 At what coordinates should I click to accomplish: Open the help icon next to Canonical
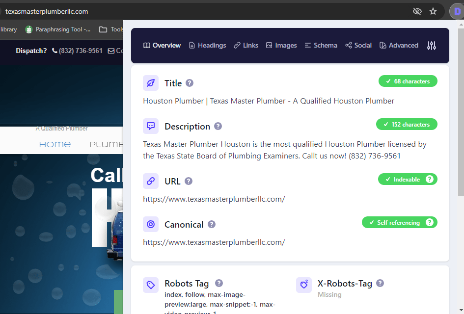click(212, 224)
